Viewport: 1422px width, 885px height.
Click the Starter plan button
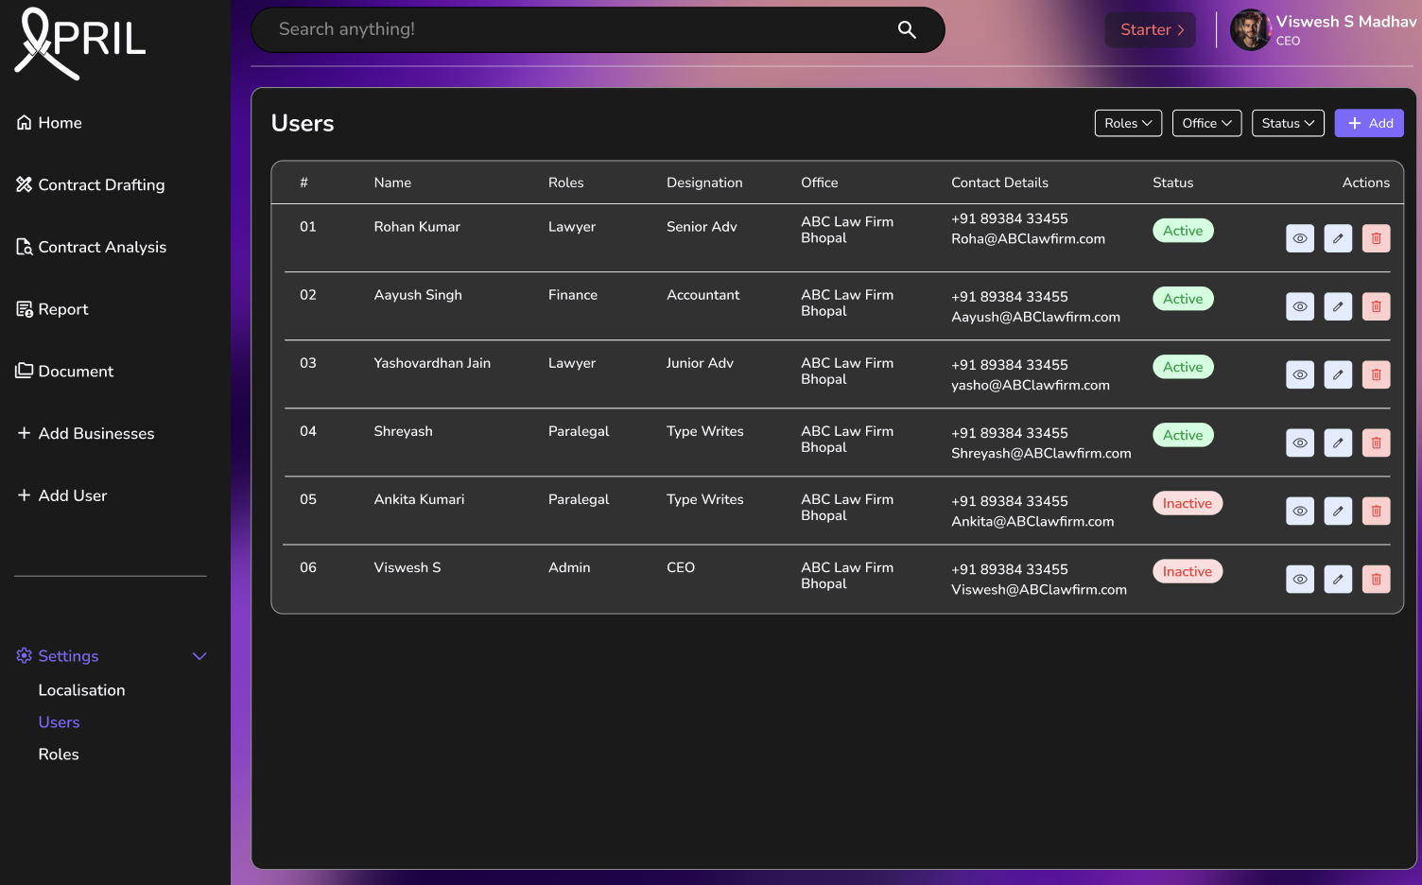(1150, 29)
